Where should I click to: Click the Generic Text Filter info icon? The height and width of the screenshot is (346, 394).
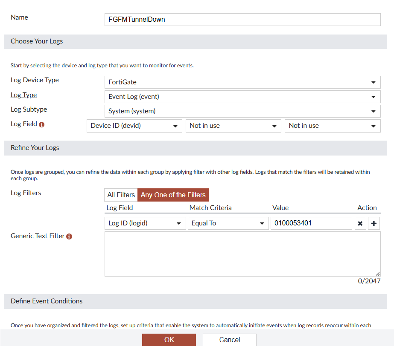[x=69, y=236]
